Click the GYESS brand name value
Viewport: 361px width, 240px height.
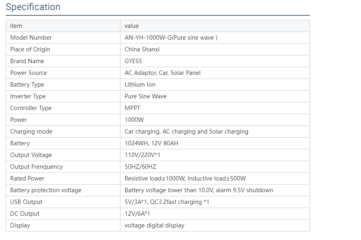[x=133, y=61]
